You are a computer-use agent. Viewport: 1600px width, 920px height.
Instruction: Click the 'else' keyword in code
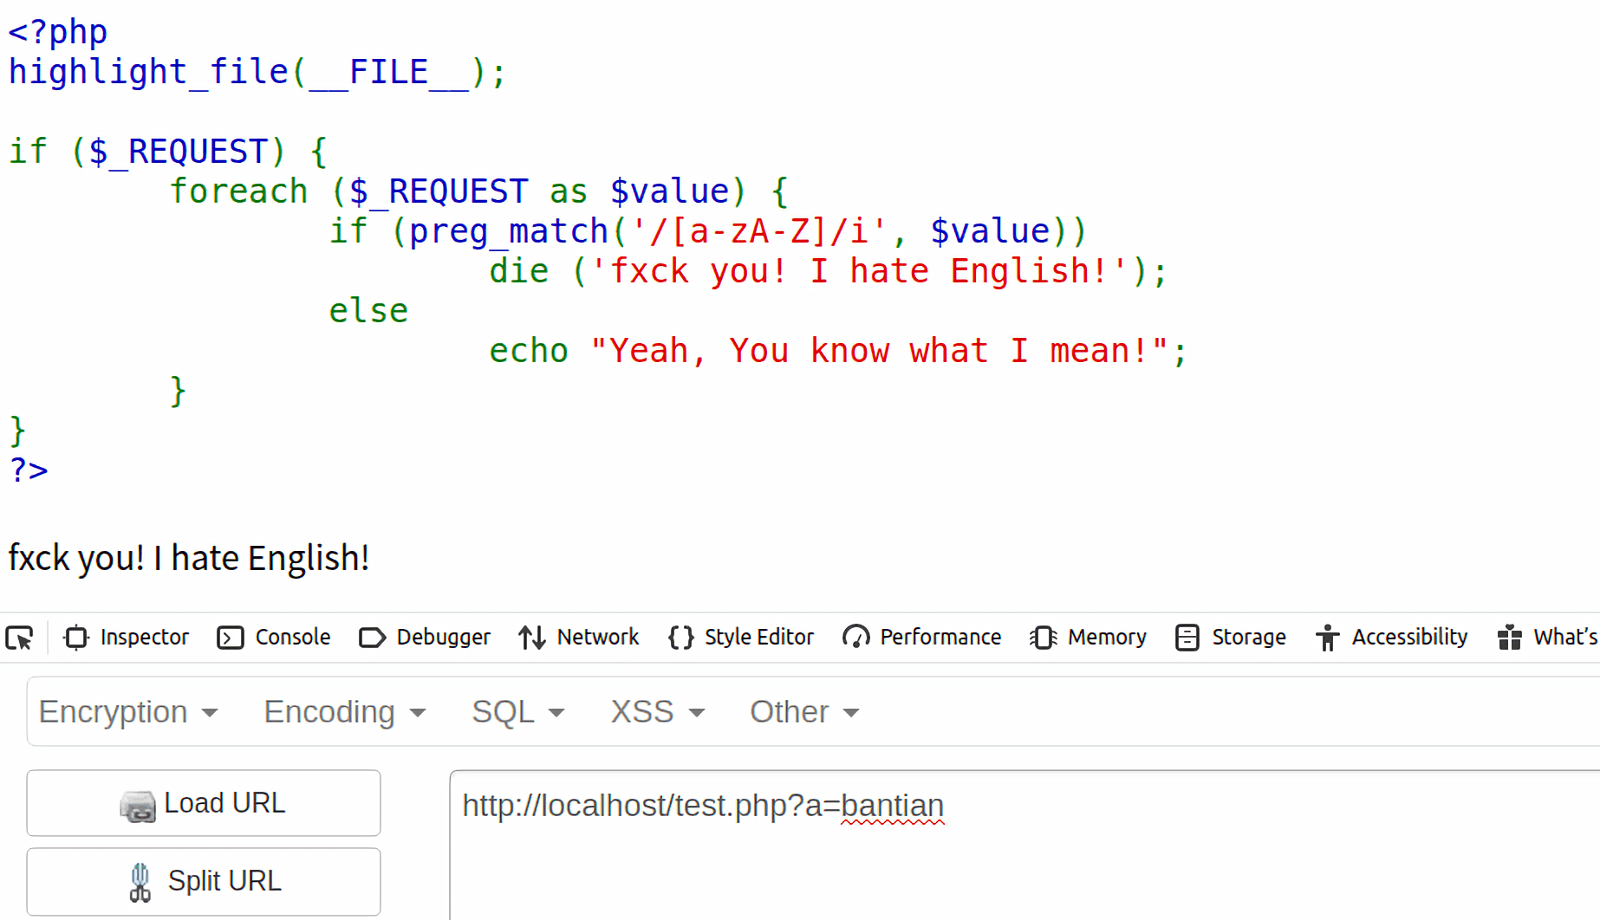[x=368, y=311]
